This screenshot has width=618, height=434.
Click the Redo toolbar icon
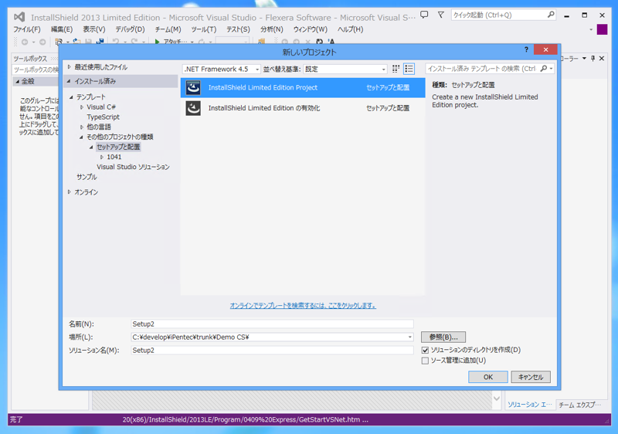tap(134, 42)
